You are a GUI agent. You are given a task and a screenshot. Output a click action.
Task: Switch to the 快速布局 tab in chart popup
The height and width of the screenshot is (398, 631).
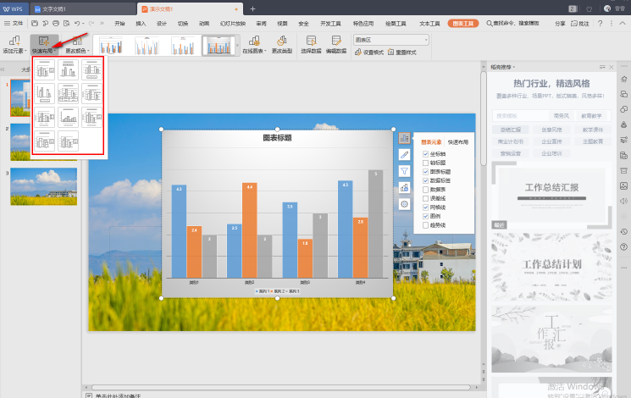coord(458,142)
